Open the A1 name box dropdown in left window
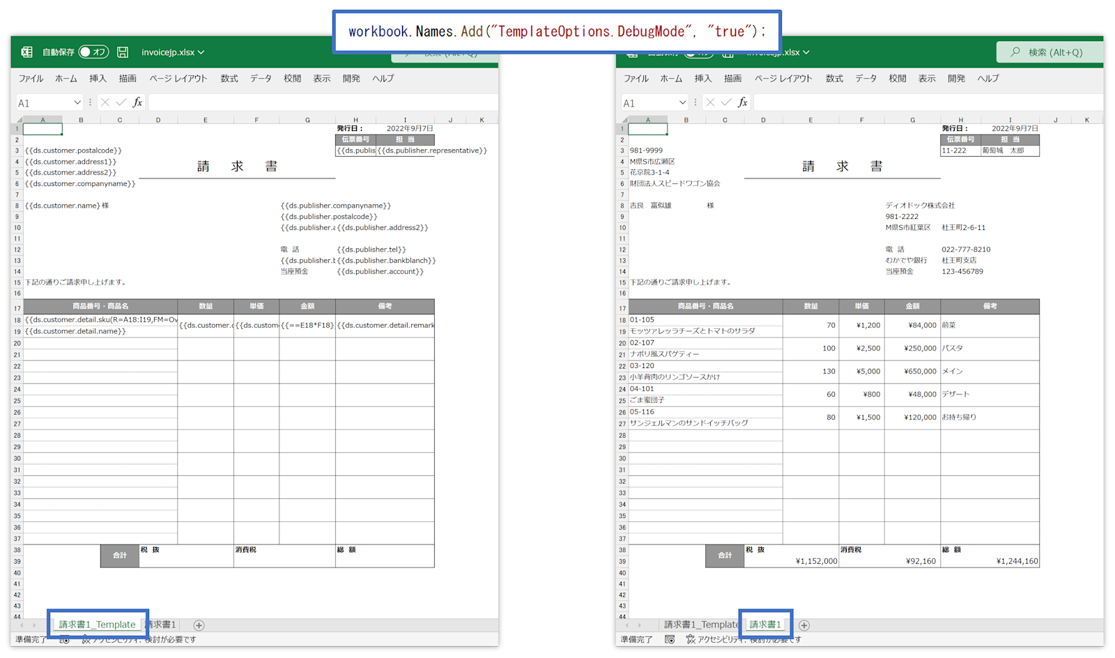Screen dimensions: 1115x658 pyautogui.click(x=77, y=102)
